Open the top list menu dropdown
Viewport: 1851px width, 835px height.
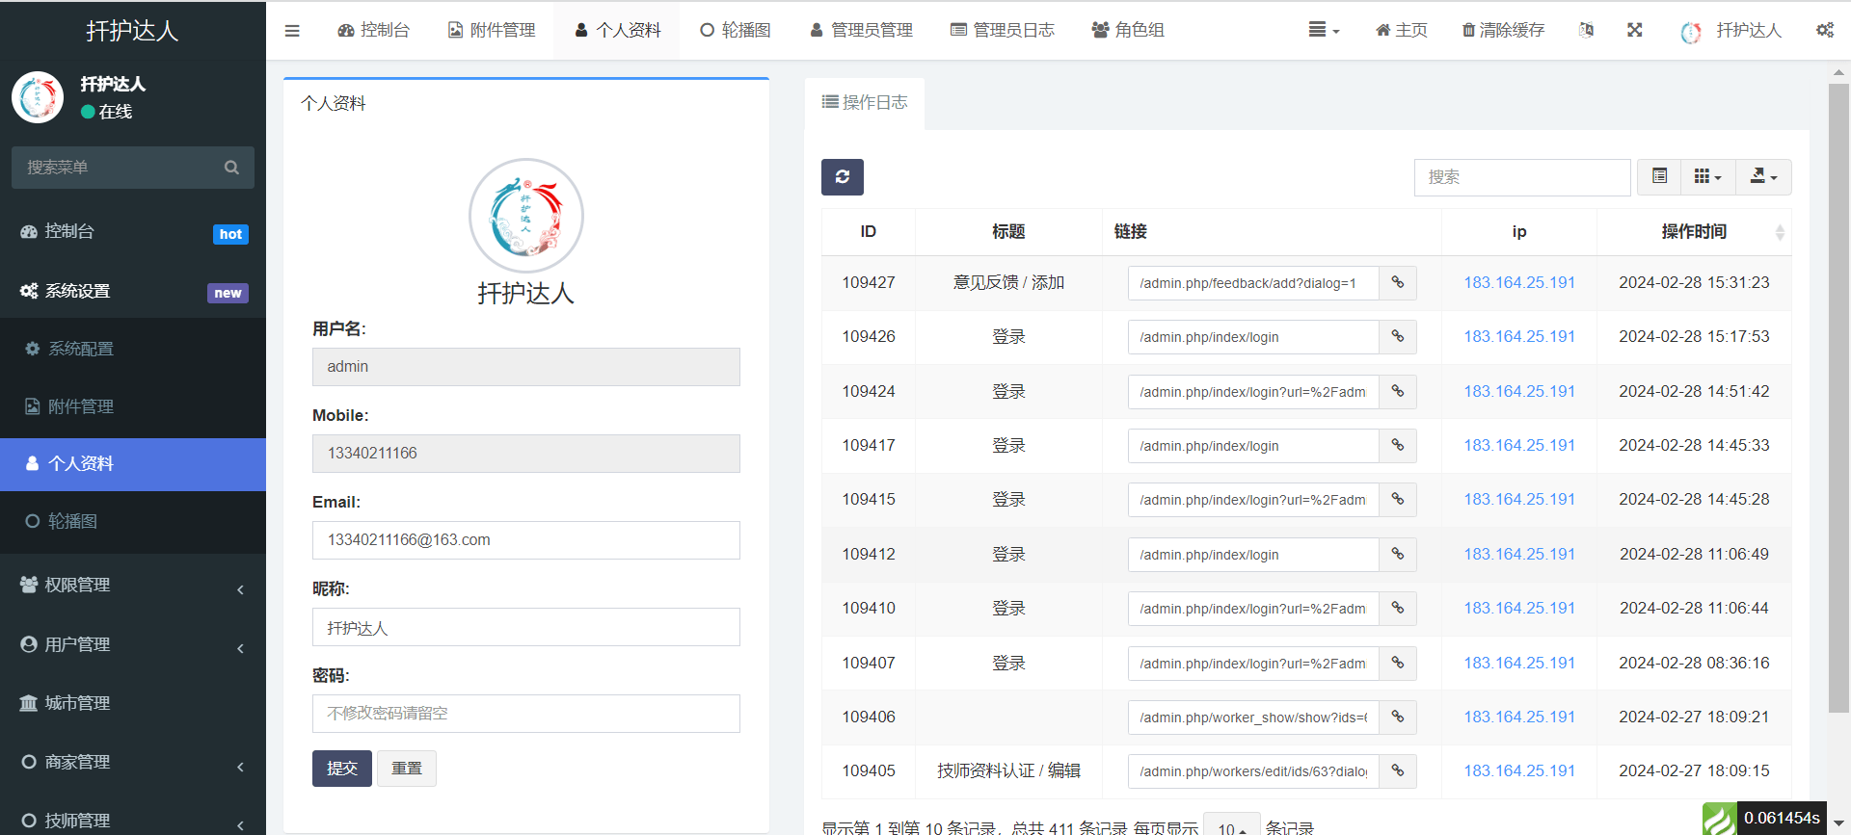point(1324,31)
